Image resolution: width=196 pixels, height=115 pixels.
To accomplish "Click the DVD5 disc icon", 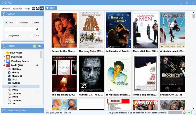I will click(x=9, y=90).
